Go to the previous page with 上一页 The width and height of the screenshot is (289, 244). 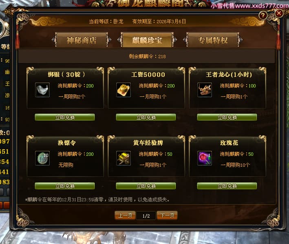pyautogui.click(x=125, y=215)
